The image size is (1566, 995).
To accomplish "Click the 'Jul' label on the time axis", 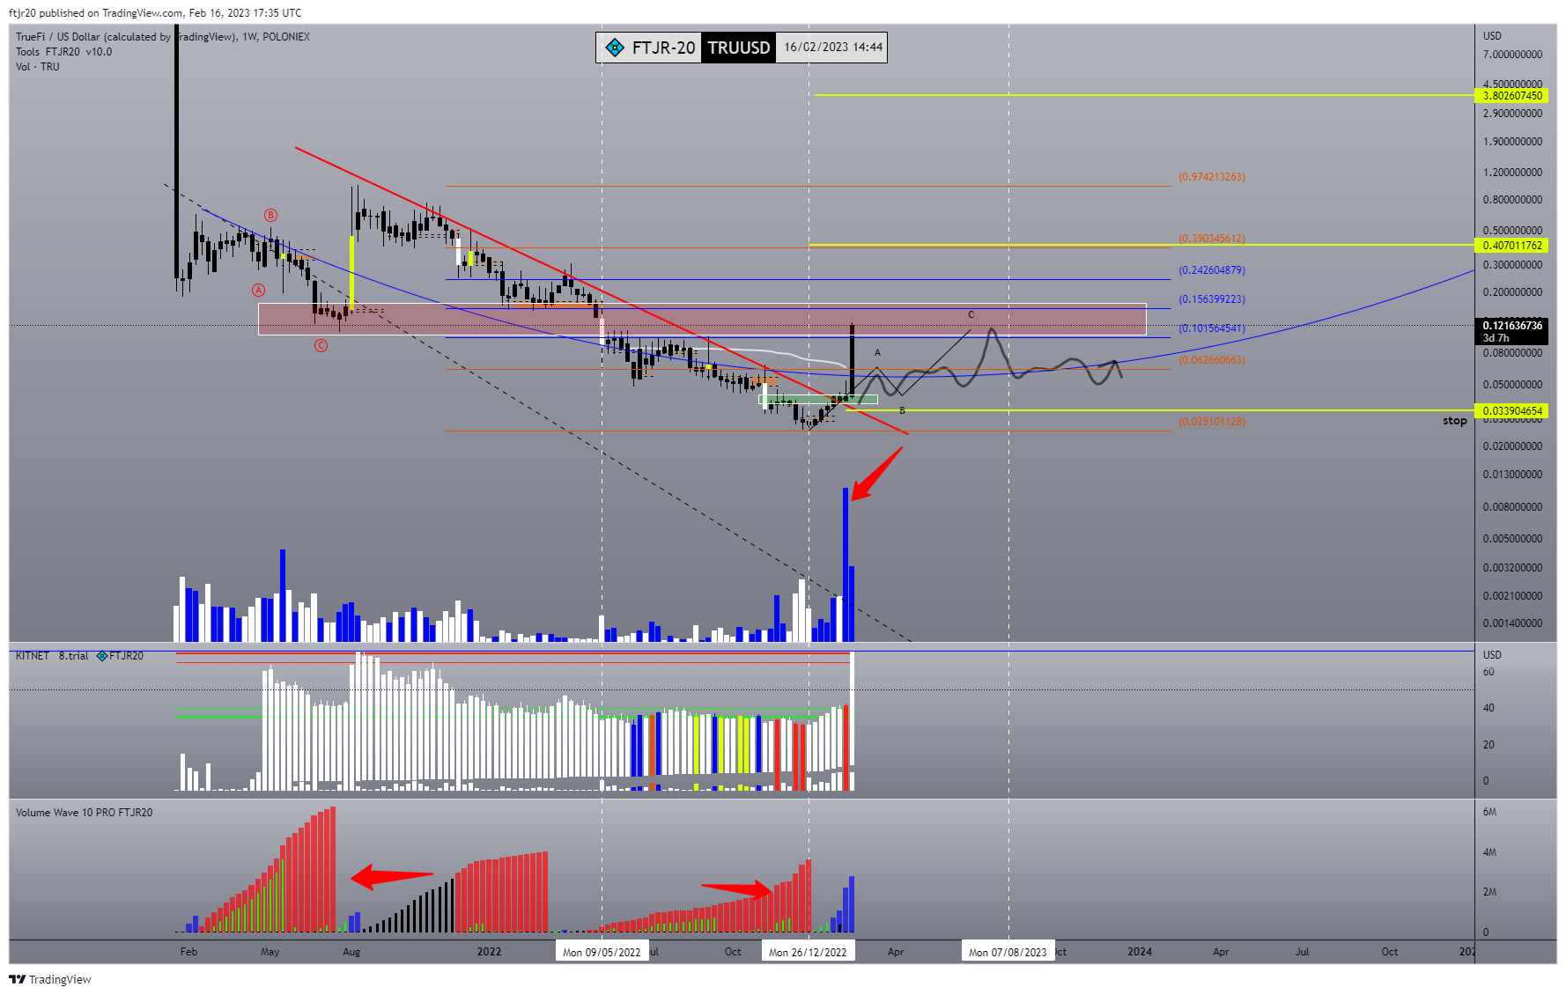I will click(1302, 952).
